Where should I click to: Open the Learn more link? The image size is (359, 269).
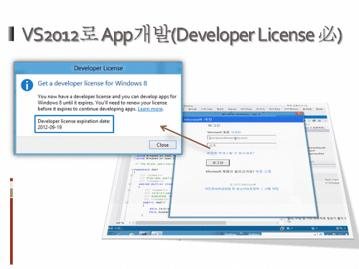pos(150,109)
